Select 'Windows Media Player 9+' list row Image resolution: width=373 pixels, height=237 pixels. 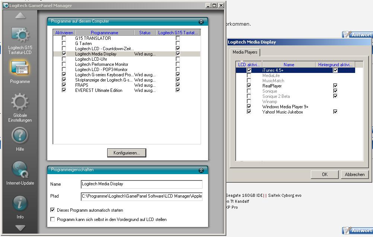[x=296, y=107]
